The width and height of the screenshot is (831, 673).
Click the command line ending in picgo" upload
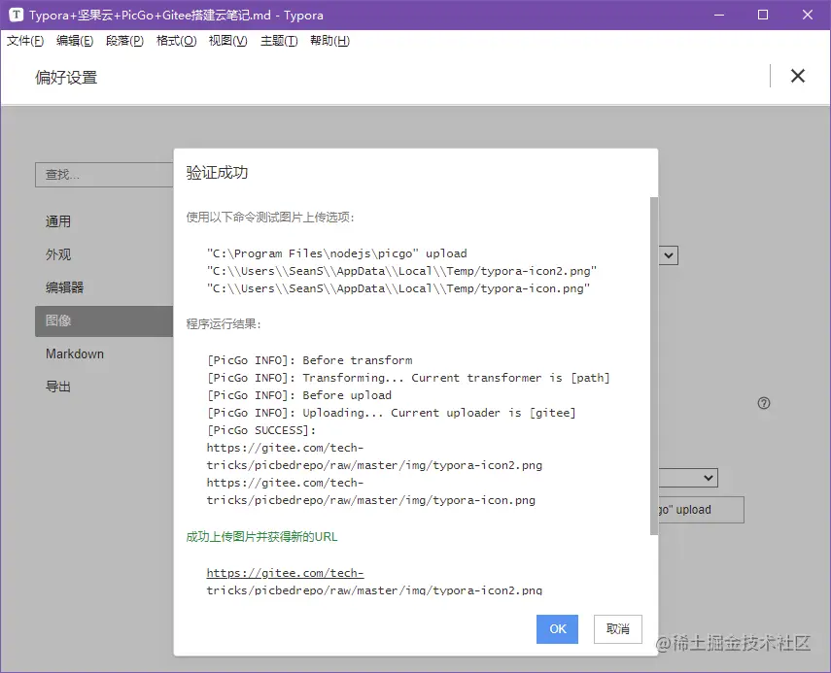[337, 253]
